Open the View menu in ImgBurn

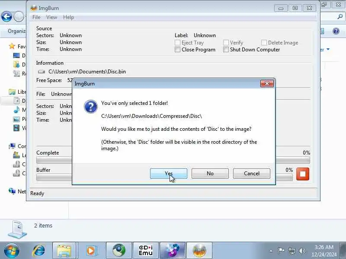click(51, 17)
